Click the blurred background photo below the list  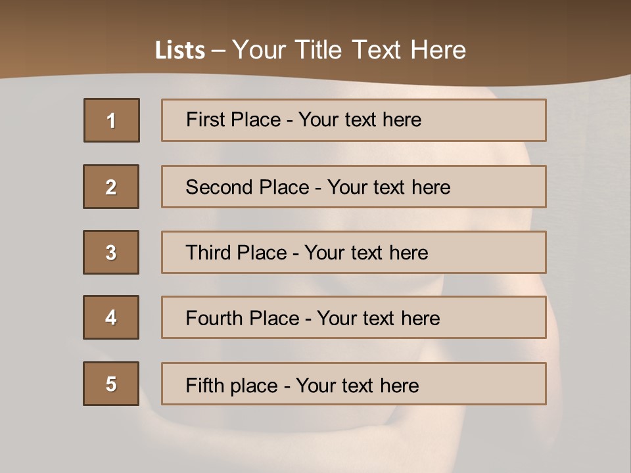315,437
